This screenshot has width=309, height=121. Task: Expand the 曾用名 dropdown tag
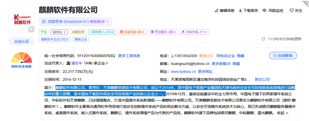coord(59,32)
